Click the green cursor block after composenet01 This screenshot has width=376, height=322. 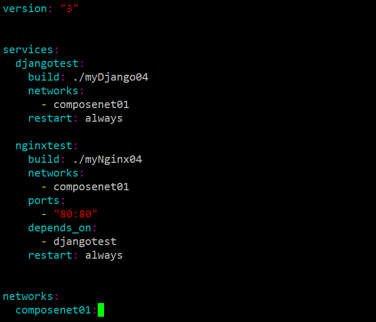(x=101, y=310)
